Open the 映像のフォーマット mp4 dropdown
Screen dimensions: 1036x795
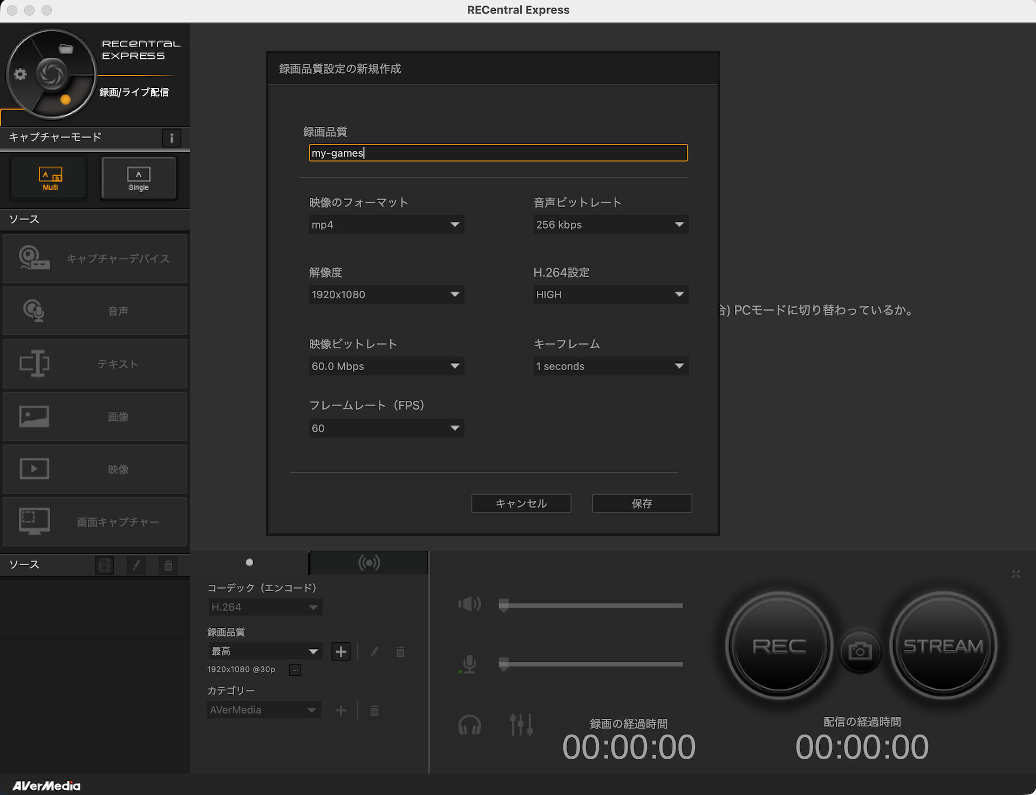pos(386,224)
